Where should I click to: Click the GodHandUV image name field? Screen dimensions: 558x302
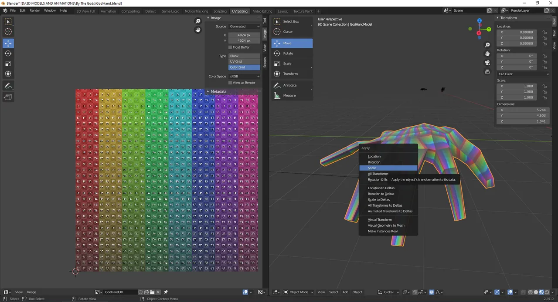(120, 292)
